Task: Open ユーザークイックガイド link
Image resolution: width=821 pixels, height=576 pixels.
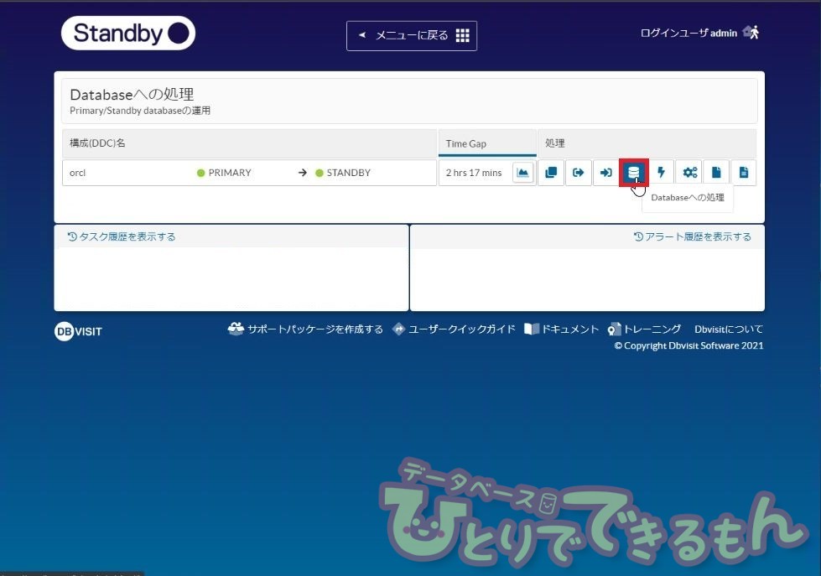Action: pyautogui.click(x=454, y=330)
